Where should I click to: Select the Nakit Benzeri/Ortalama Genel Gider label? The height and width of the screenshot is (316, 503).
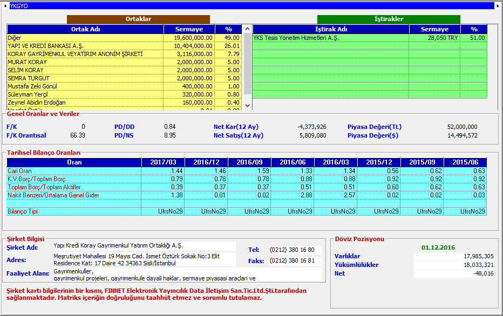click(x=53, y=195)
